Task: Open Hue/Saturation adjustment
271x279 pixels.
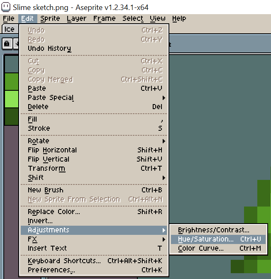Action: coord(218,239)
